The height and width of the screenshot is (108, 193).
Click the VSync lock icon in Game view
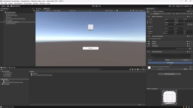117,10
